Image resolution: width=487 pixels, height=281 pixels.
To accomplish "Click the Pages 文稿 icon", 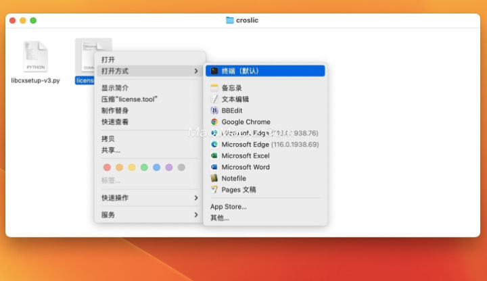I will pyautogui.click(x=214, y=190).
